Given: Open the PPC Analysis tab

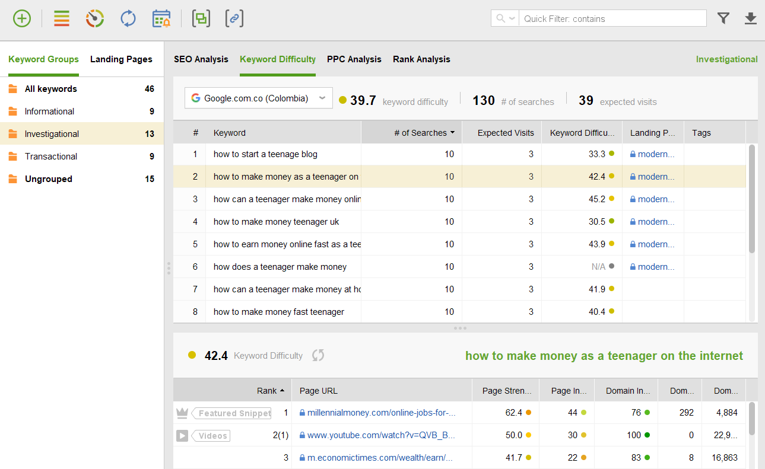Looking at the screenshot, I should point(354,59).
